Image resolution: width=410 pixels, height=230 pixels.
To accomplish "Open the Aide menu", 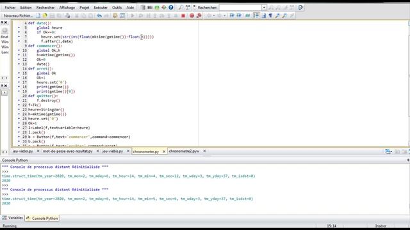I will tap(130, 8).
